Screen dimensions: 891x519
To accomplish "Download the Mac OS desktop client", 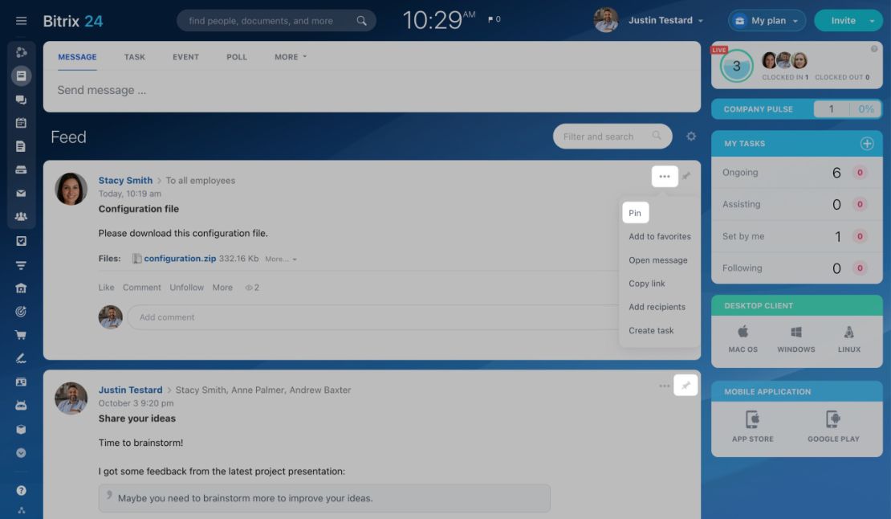I will pyautogui.click(x=743, y=339).
